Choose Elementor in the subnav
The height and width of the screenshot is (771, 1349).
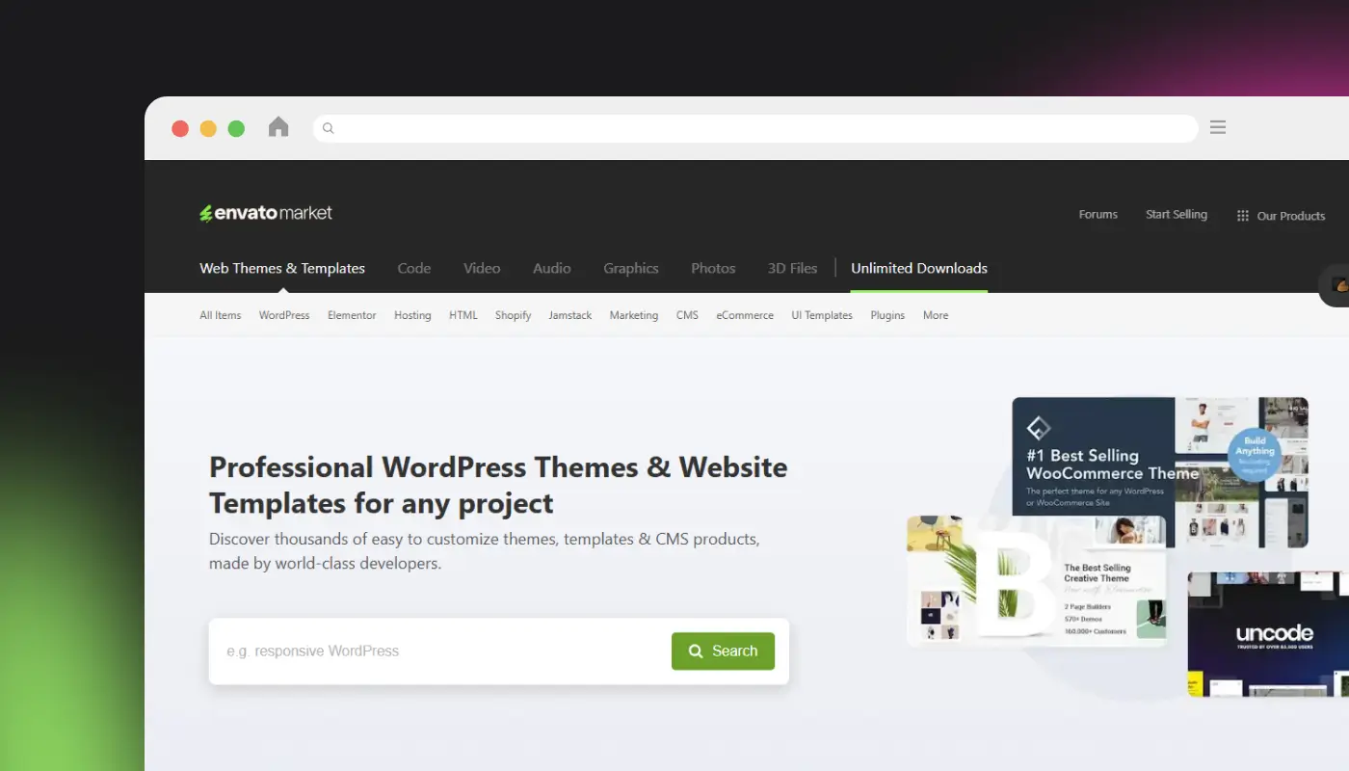pyautogui.click(x=352, y=315)
